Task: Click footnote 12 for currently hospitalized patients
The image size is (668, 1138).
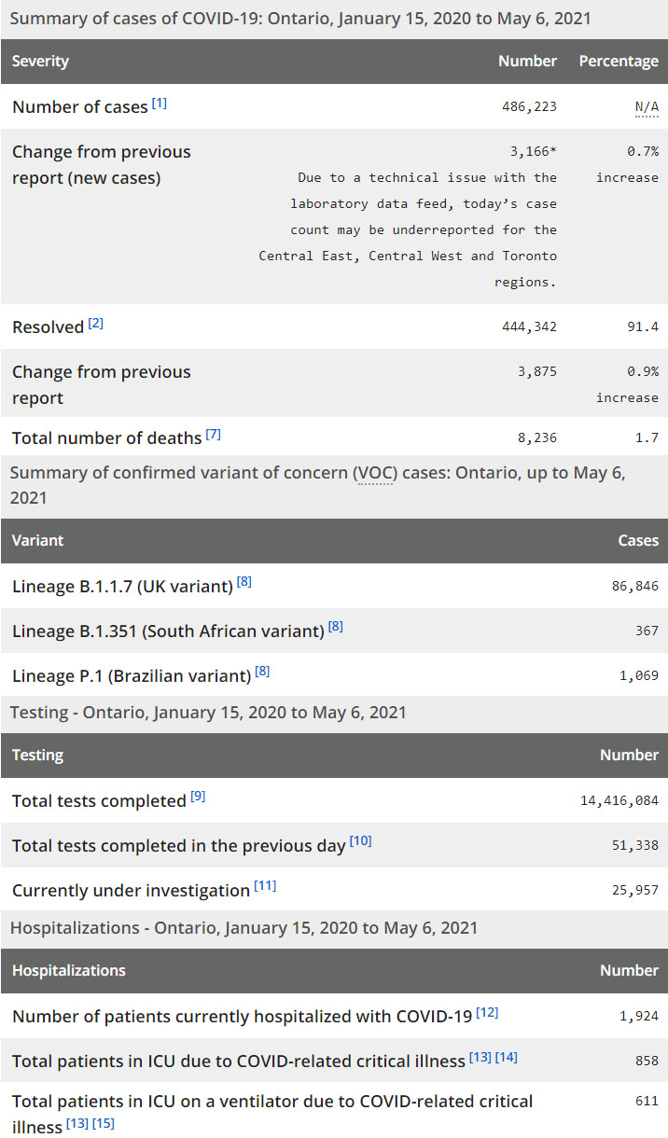Action: (487, 1012)
